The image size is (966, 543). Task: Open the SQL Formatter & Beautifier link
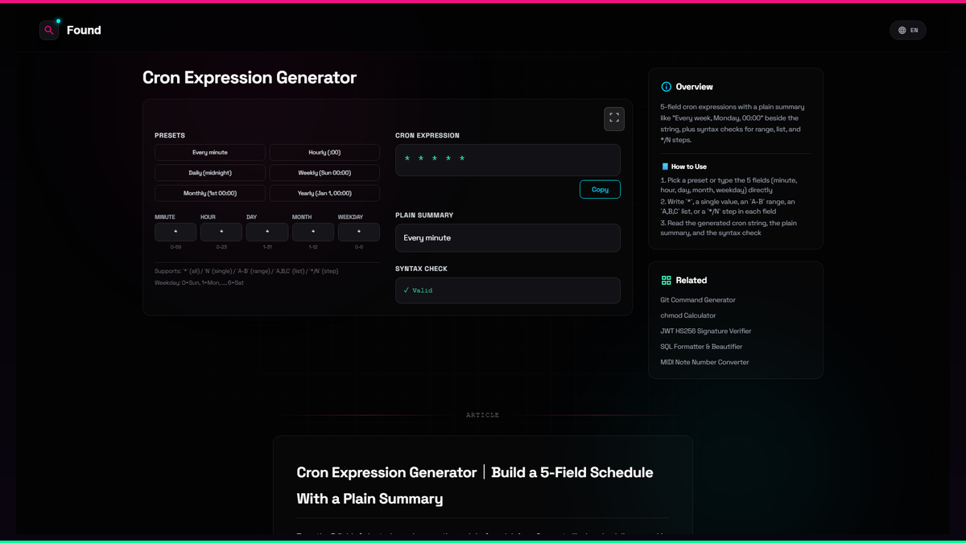[702, 347]
